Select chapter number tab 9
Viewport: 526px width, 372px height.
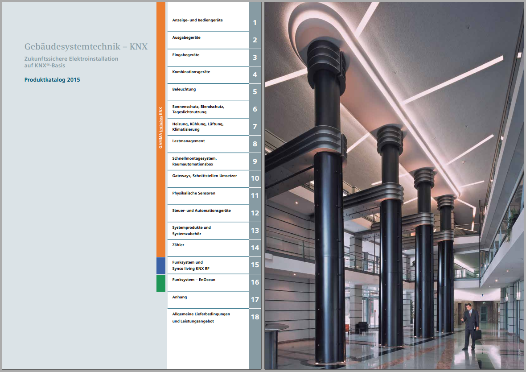click(255, 161)
